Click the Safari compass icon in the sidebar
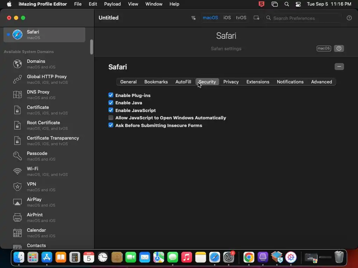The width and height of the screenshot is (358, 268). point(17,35)
